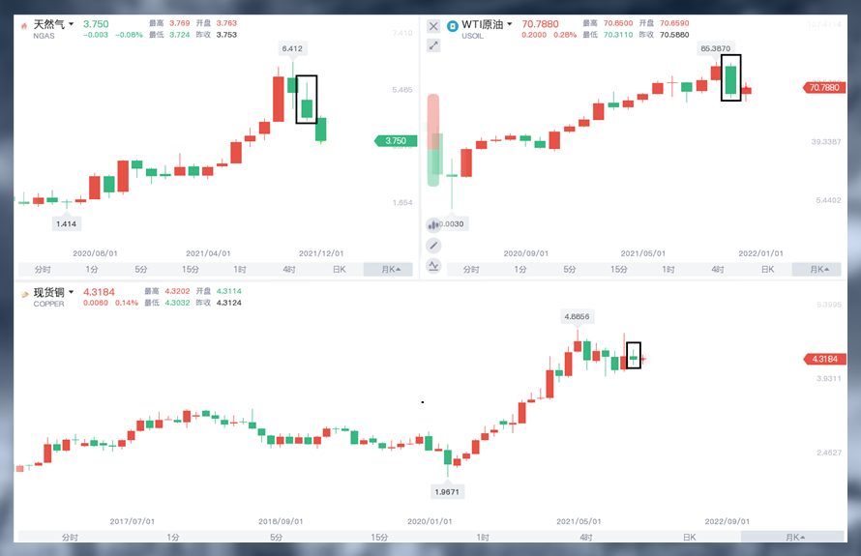Select 5分 timeframe in copper chart

pyautogui.click(x=277, y=538)
